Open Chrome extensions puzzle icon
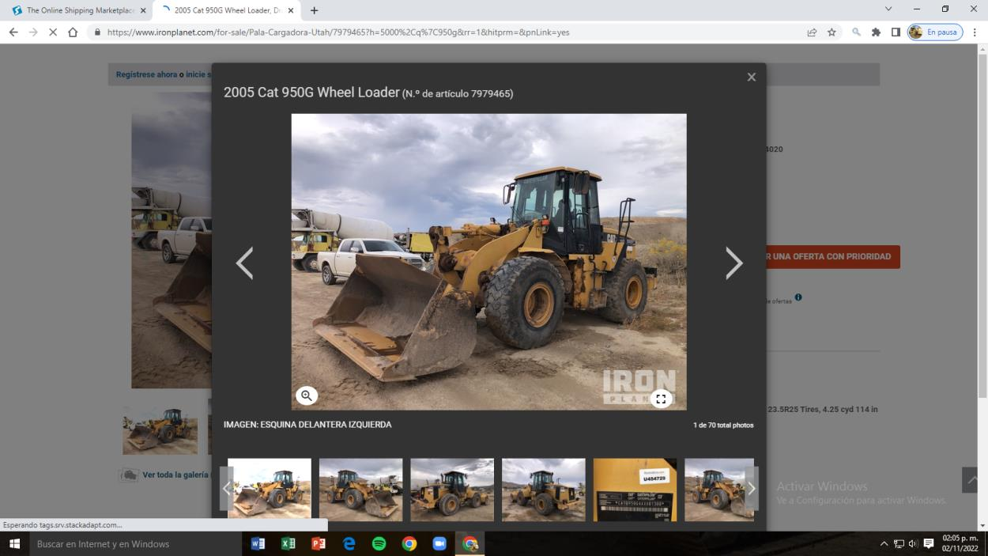Image resolution: width=988 pixels, height=556 pixels. (876, 32)
